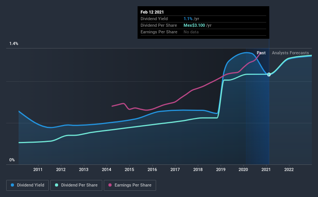Toggle the Earnings Per Share legend button

(130, 185)
